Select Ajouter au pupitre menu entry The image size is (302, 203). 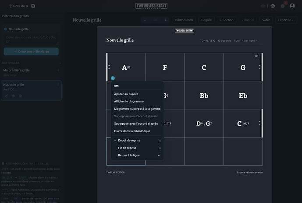[x=137, y=94]
